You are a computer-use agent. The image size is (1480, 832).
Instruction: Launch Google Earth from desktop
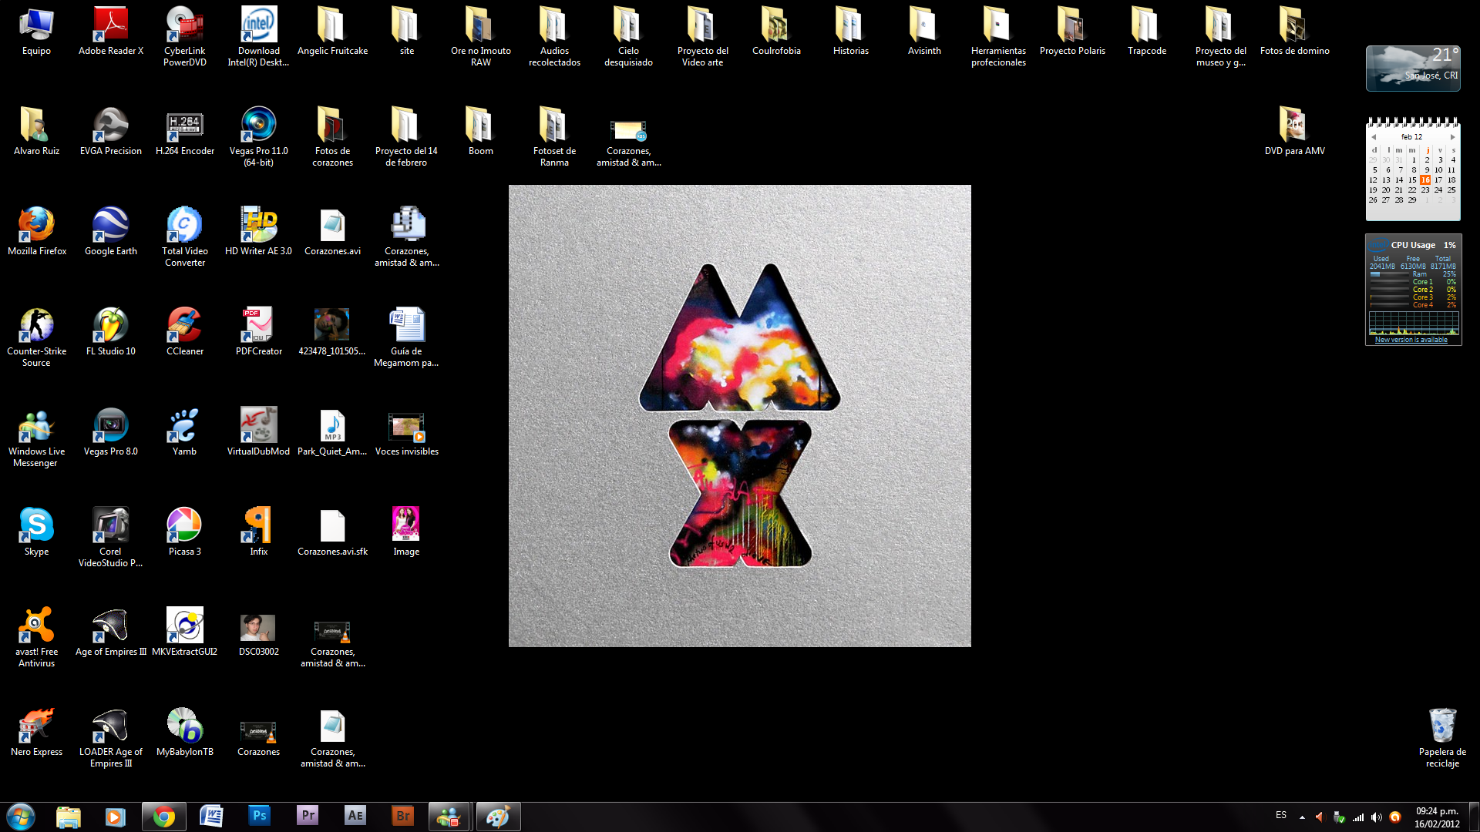click(x=110, y=231)
